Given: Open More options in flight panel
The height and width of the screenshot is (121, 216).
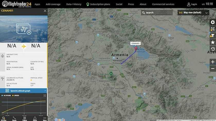Looking at the screenshot, I should point(45,118).
